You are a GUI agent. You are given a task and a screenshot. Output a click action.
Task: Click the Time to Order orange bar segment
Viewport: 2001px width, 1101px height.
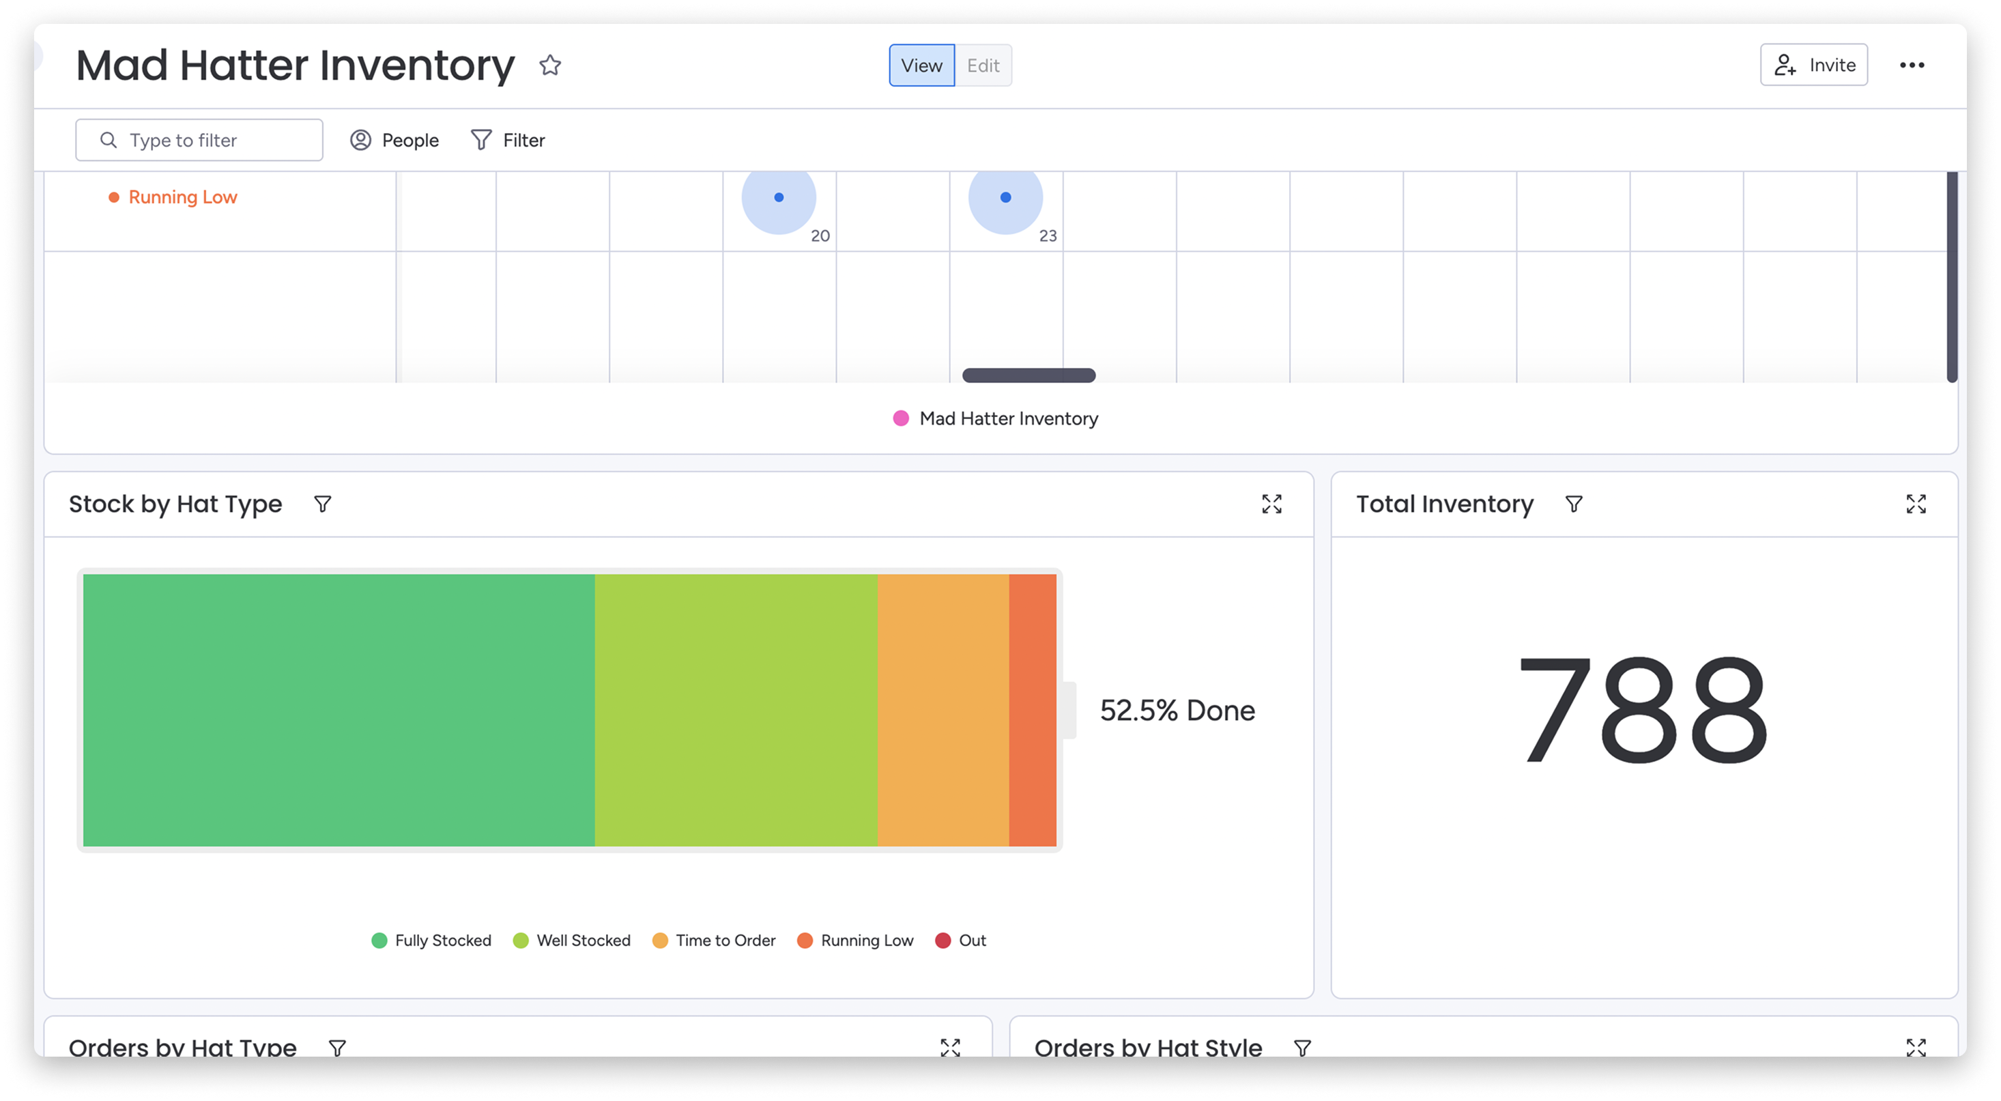(x=943, y=710)
